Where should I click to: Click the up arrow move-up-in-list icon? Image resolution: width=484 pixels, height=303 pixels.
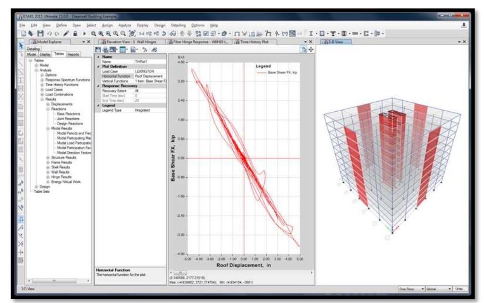(x=182, y=33)
